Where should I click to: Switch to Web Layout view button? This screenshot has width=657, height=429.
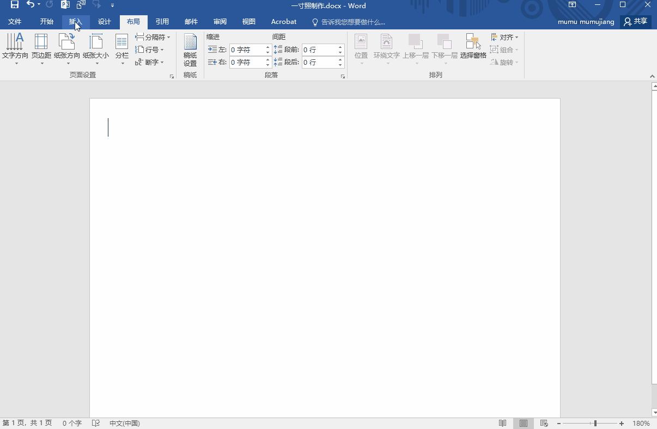click(x=544, y=423)
